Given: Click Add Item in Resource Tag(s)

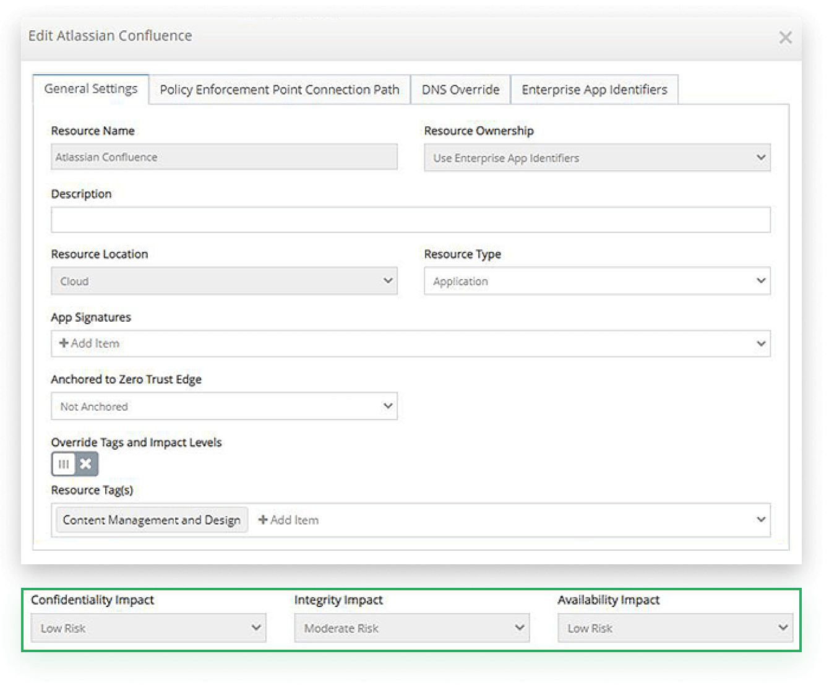Looking at the screenshot, I should pos(288,520).
